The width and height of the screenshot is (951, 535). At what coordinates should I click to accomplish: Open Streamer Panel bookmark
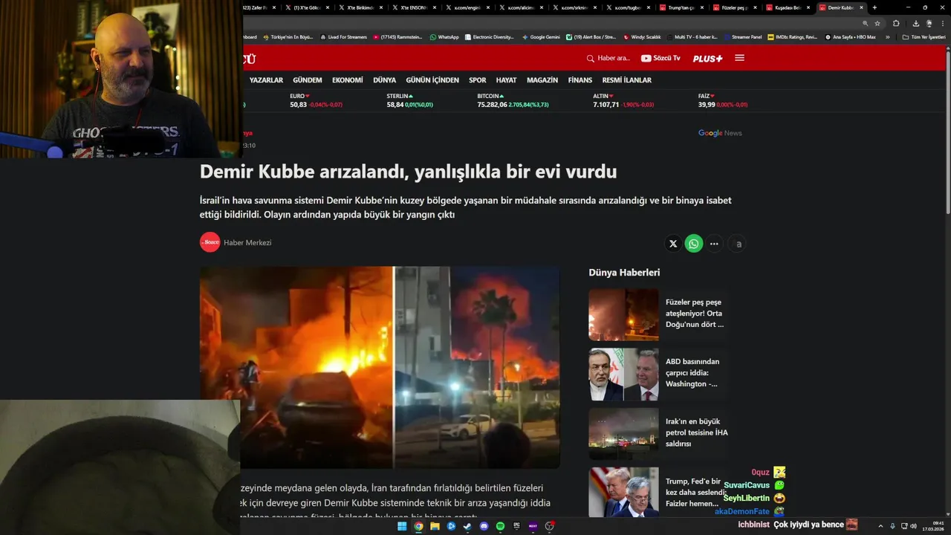pyautogui.click(x=743, y=37)
